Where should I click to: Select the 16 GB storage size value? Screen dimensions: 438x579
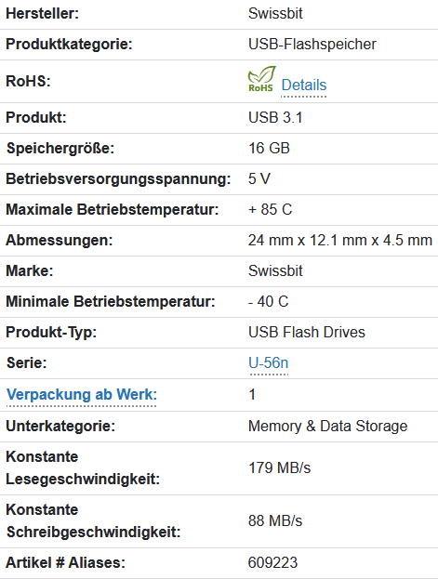pyautogui.click(x=269, y=149)
